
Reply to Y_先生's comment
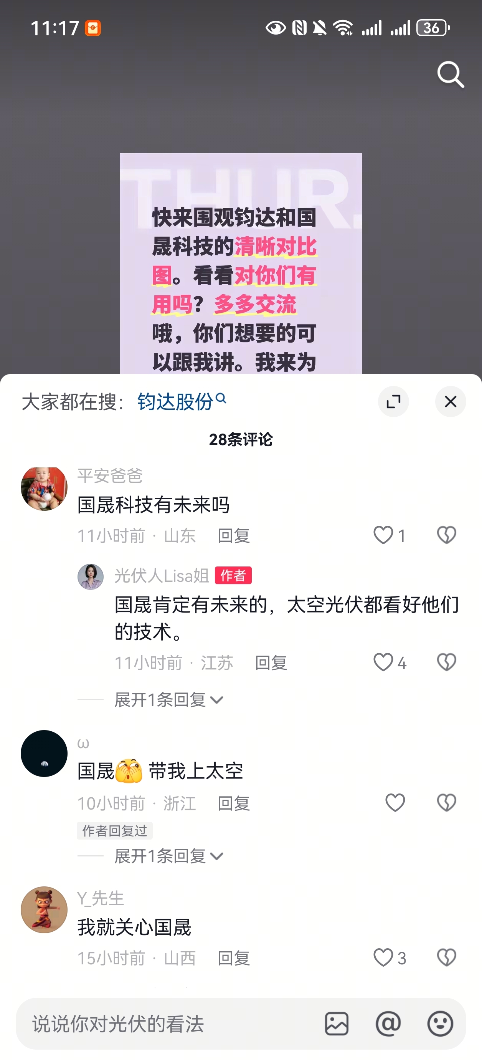coord(234,958)
